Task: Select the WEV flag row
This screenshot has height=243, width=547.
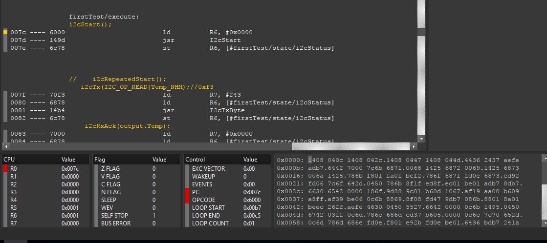Action: point(136,208)
